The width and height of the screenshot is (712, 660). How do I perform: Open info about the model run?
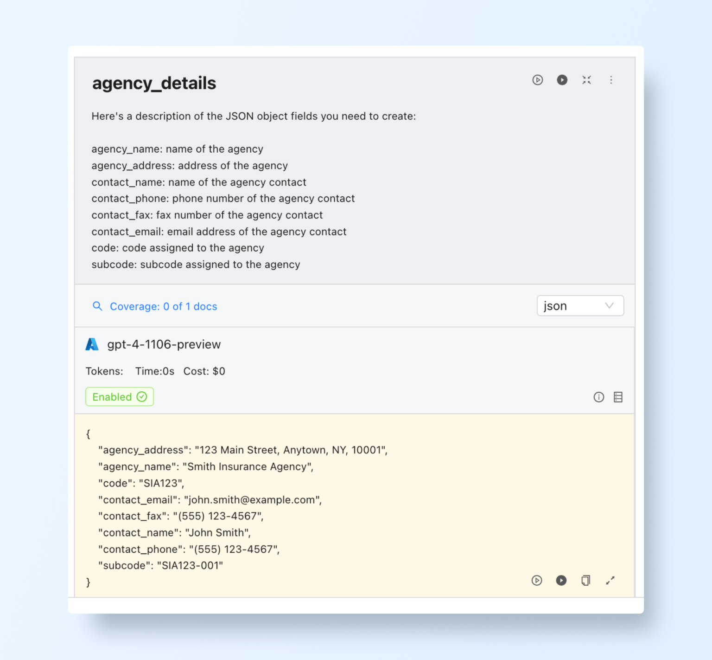598,397
